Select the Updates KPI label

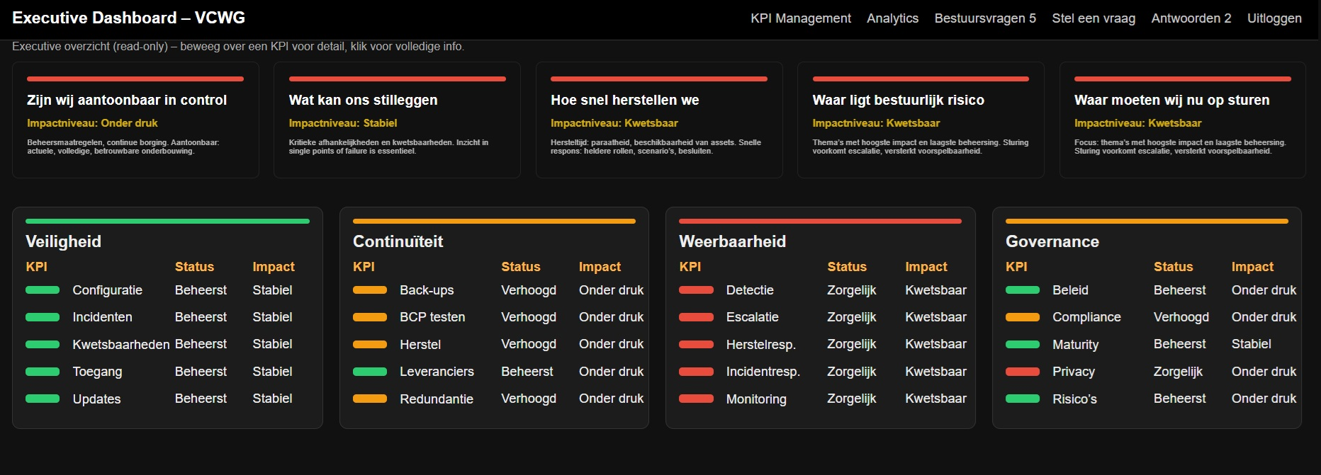coord(96,399)
